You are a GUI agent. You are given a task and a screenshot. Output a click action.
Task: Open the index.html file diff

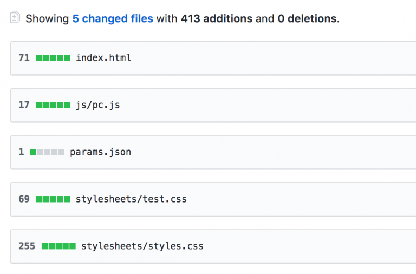click(x=103, y=57)
